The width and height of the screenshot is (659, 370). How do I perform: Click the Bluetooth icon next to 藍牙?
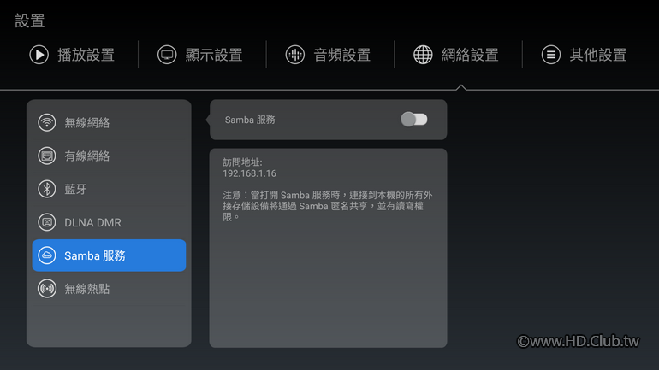(47, 189)
